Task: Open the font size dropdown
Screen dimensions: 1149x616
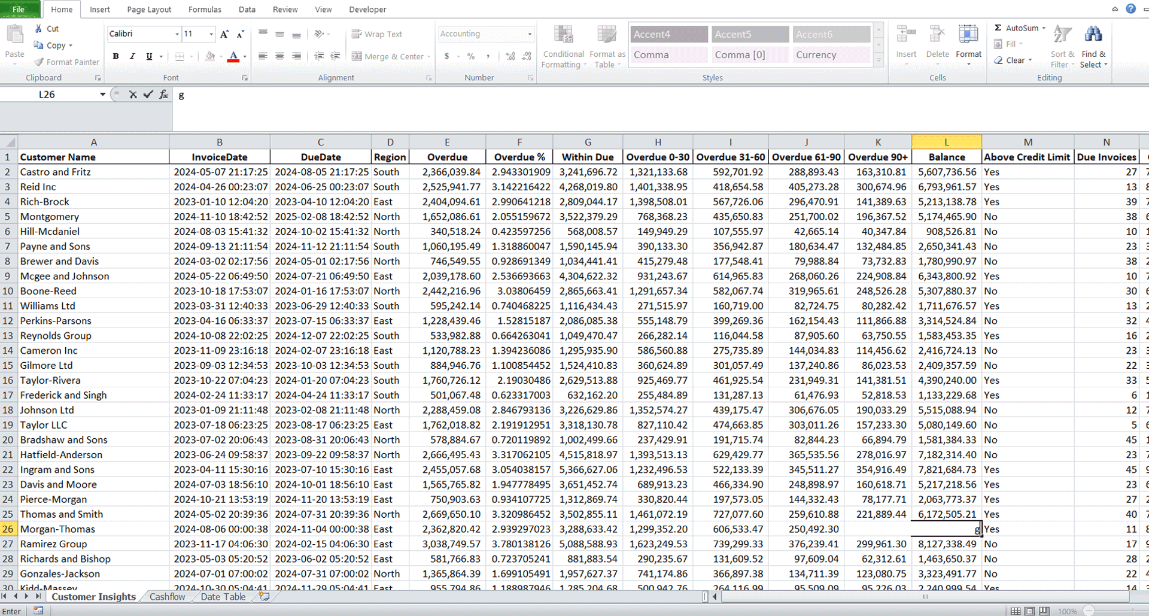Action: point(211,34)
